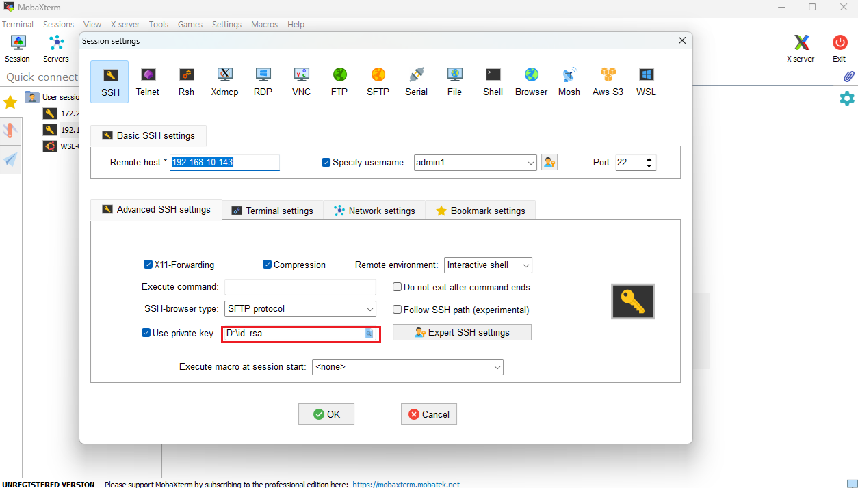Choose the Shell session type
The image size is (858, 488).
pyautogui.click(x=493, y=81)
